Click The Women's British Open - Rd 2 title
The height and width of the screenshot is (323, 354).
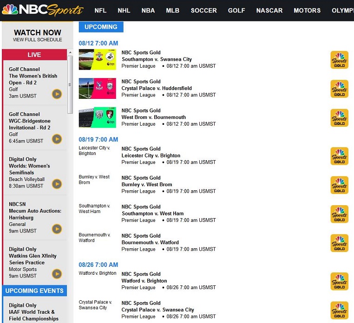click(x=33, y=79)
